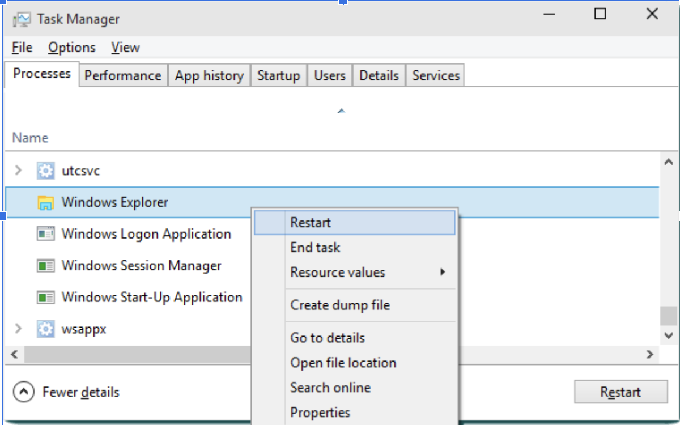Image resolution: width=680 pixels, height=425 pixels.
Task: Switch to the Services tab
Action: tap(435, 75)
